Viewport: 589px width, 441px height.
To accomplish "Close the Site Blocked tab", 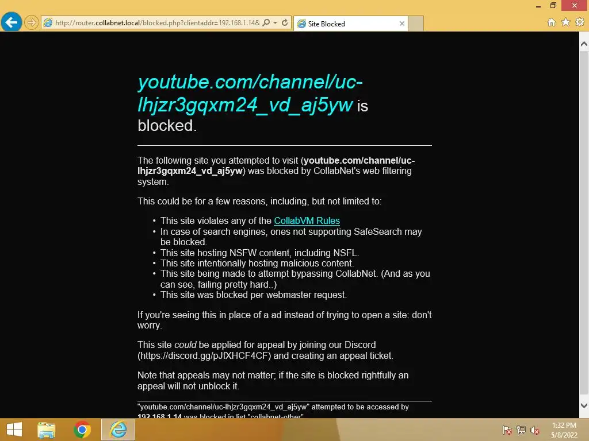I will click(x=402, y=24).
